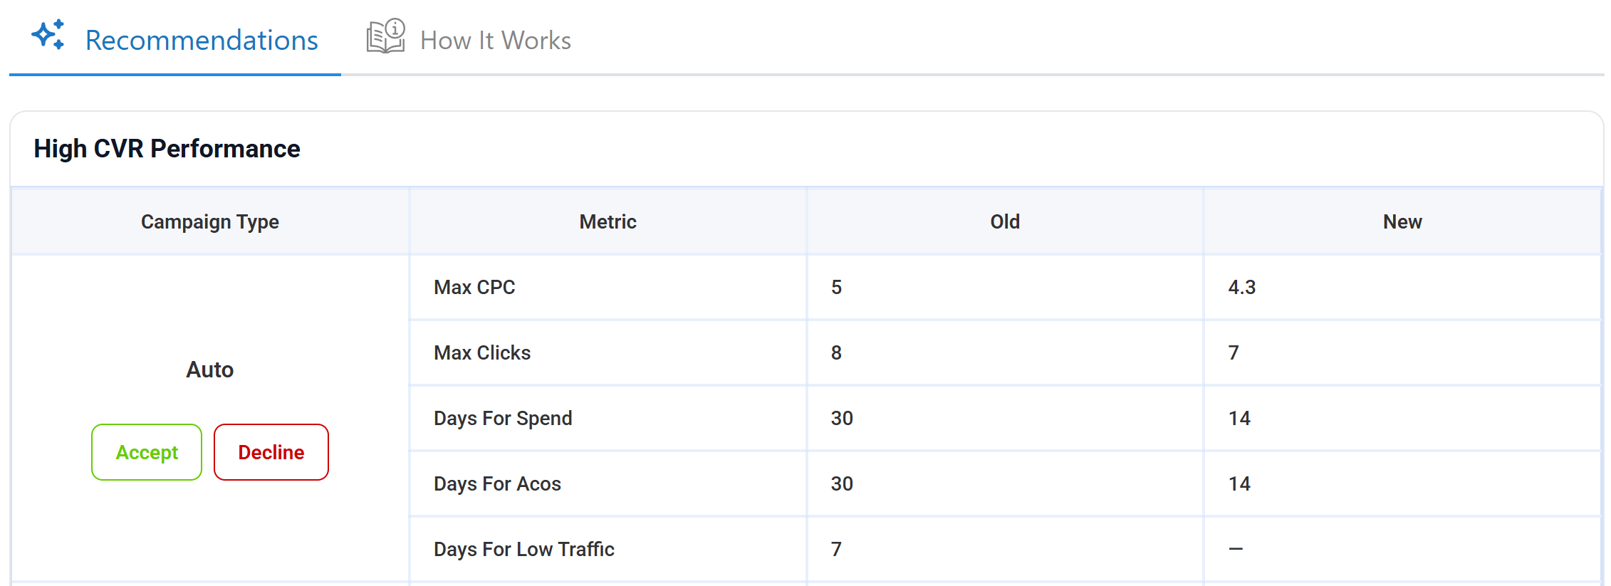Click the Auto campaign type label
The width and height of the screenshot is (1611, 586).
tap(209, 370)
